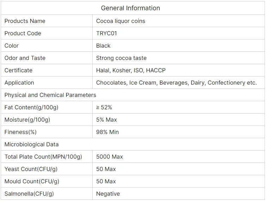
Task: Select the Product Code label
Action: (23, 33)
